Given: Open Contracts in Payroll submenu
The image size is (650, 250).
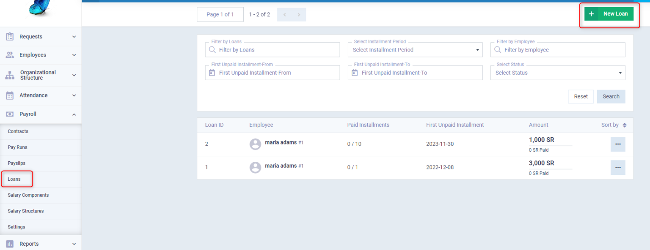Looking at the screenshot, I should point(41,131).
